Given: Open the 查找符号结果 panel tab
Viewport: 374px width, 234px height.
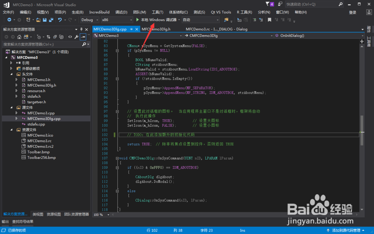Looking at the screenshot, I should (x=23, y=222).
